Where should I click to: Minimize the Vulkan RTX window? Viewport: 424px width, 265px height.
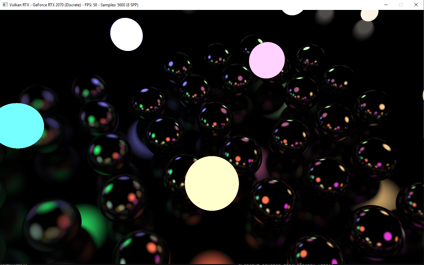point(386,5)
